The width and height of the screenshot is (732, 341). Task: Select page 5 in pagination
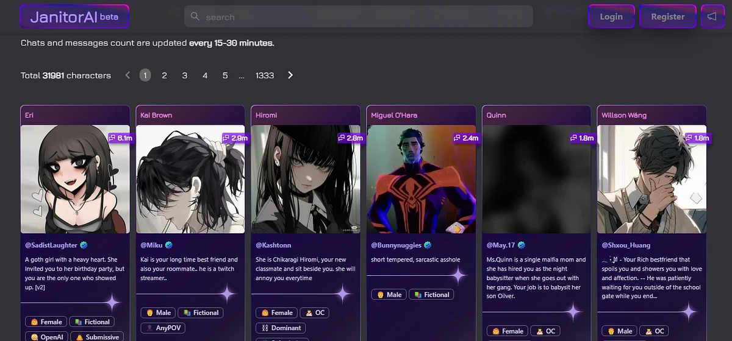225,76
